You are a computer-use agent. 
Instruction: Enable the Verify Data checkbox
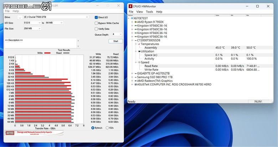tap(96, 29)
